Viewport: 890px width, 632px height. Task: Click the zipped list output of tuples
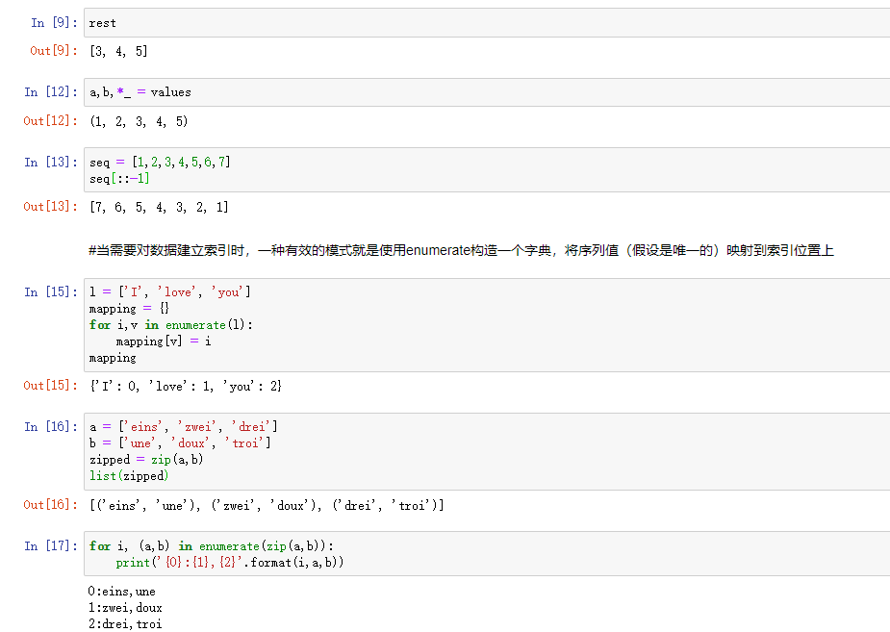coord(267,505)
